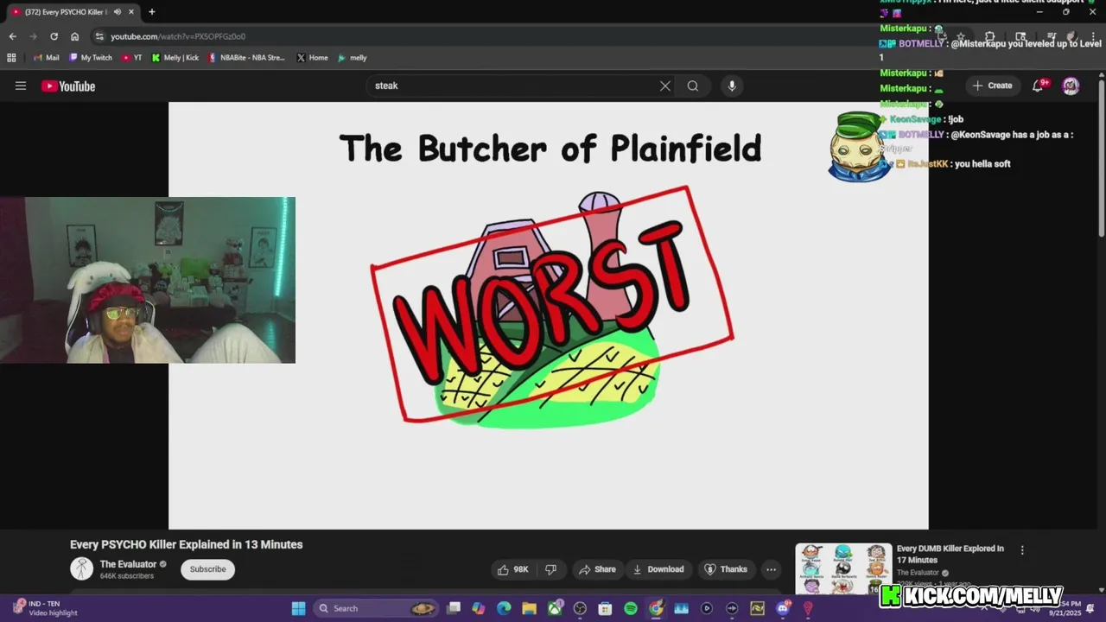Open Microsoft Store from taskbar
1106x622 pixels.
click(x=605, y=608)
